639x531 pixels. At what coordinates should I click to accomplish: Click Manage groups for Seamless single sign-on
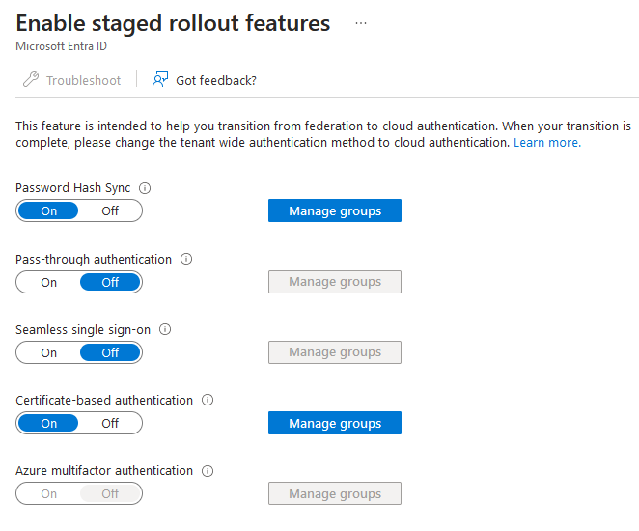pos(334,352)
